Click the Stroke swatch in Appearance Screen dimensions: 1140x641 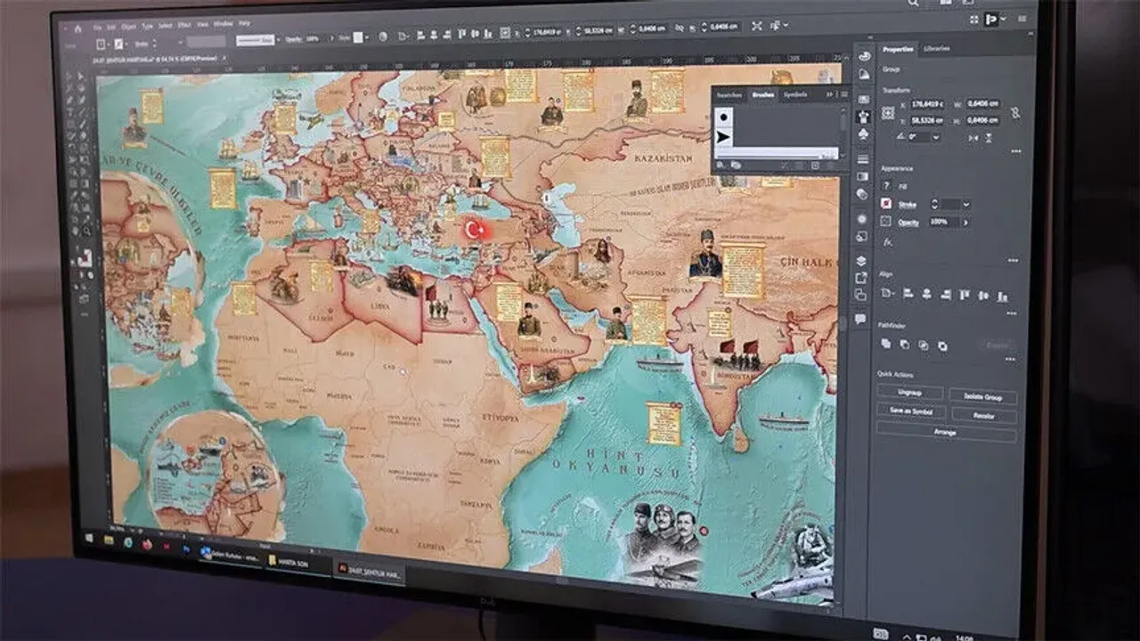[886, 203]
